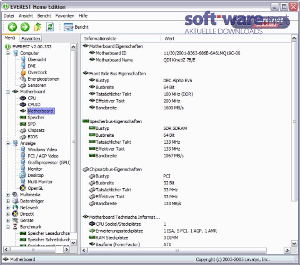Open the Hilfe menu
The width and height of the screenshot is (300, 265).
[83, 16]
